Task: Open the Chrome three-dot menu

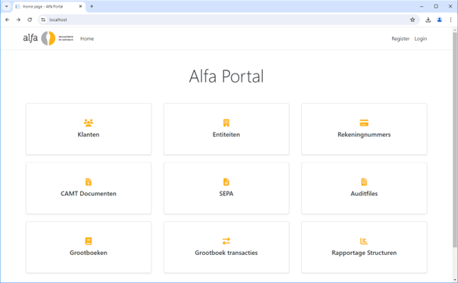Action: coord(450,20)
